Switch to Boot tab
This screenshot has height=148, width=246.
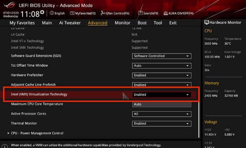tap(142, 23)
